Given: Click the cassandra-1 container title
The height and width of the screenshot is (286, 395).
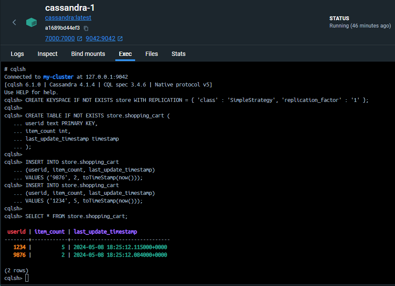Looking at the screenshot, I should 70,8.
